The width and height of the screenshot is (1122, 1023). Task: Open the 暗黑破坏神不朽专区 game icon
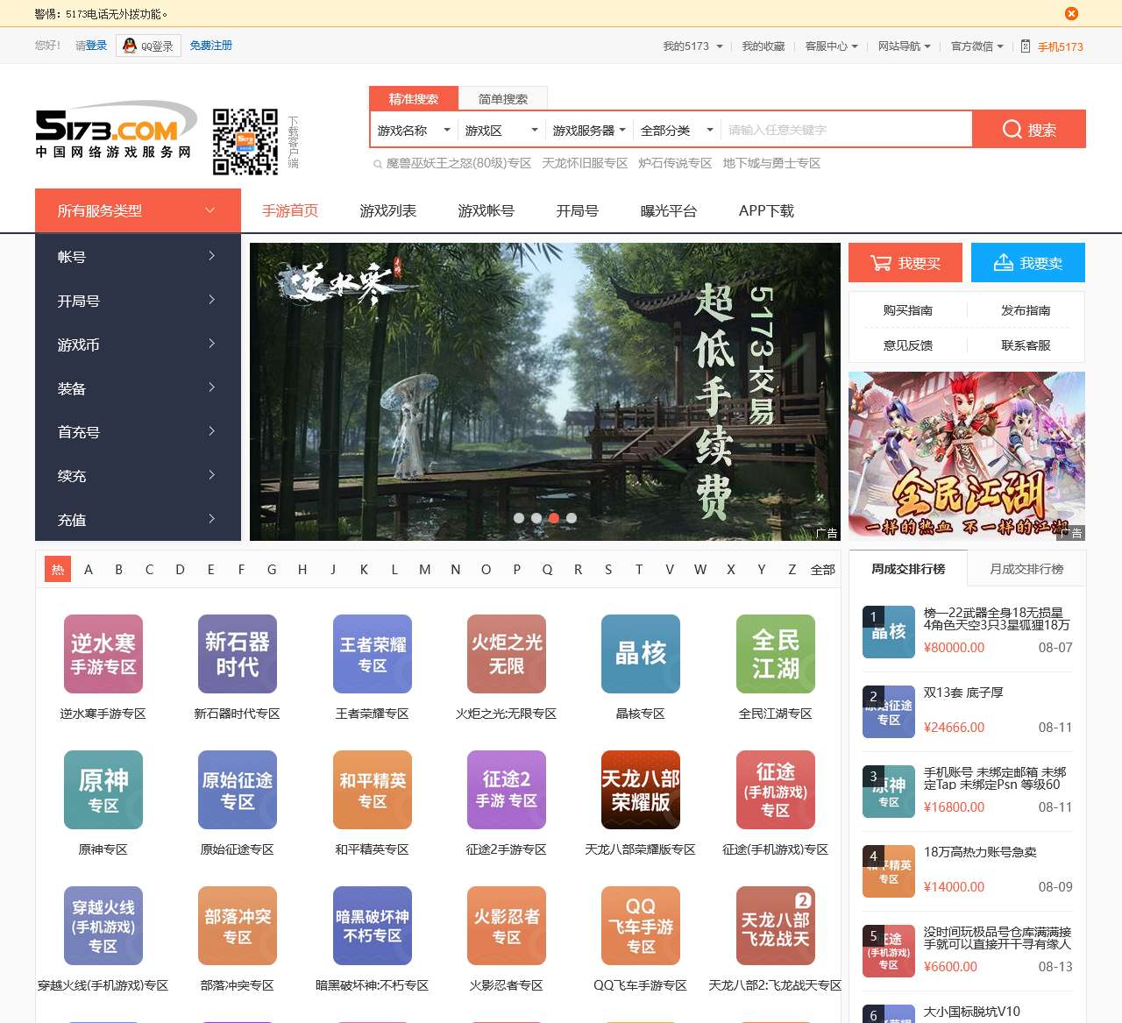373,926
